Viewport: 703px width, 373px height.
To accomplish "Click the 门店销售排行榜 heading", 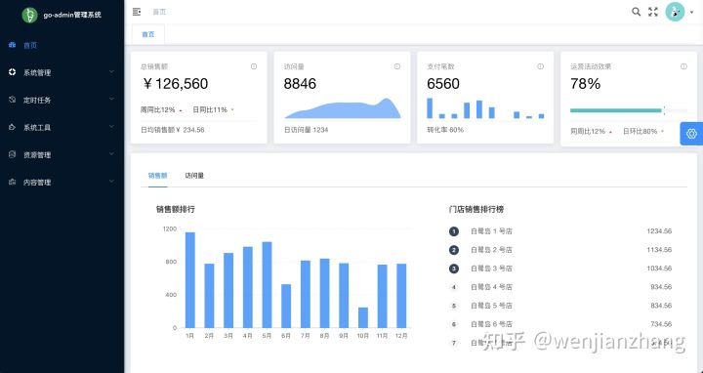I will 476,209.
